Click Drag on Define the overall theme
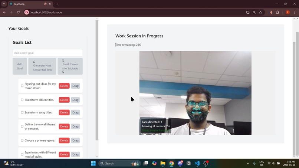This screenshot has height=168, width=299. tap(75, 126)
